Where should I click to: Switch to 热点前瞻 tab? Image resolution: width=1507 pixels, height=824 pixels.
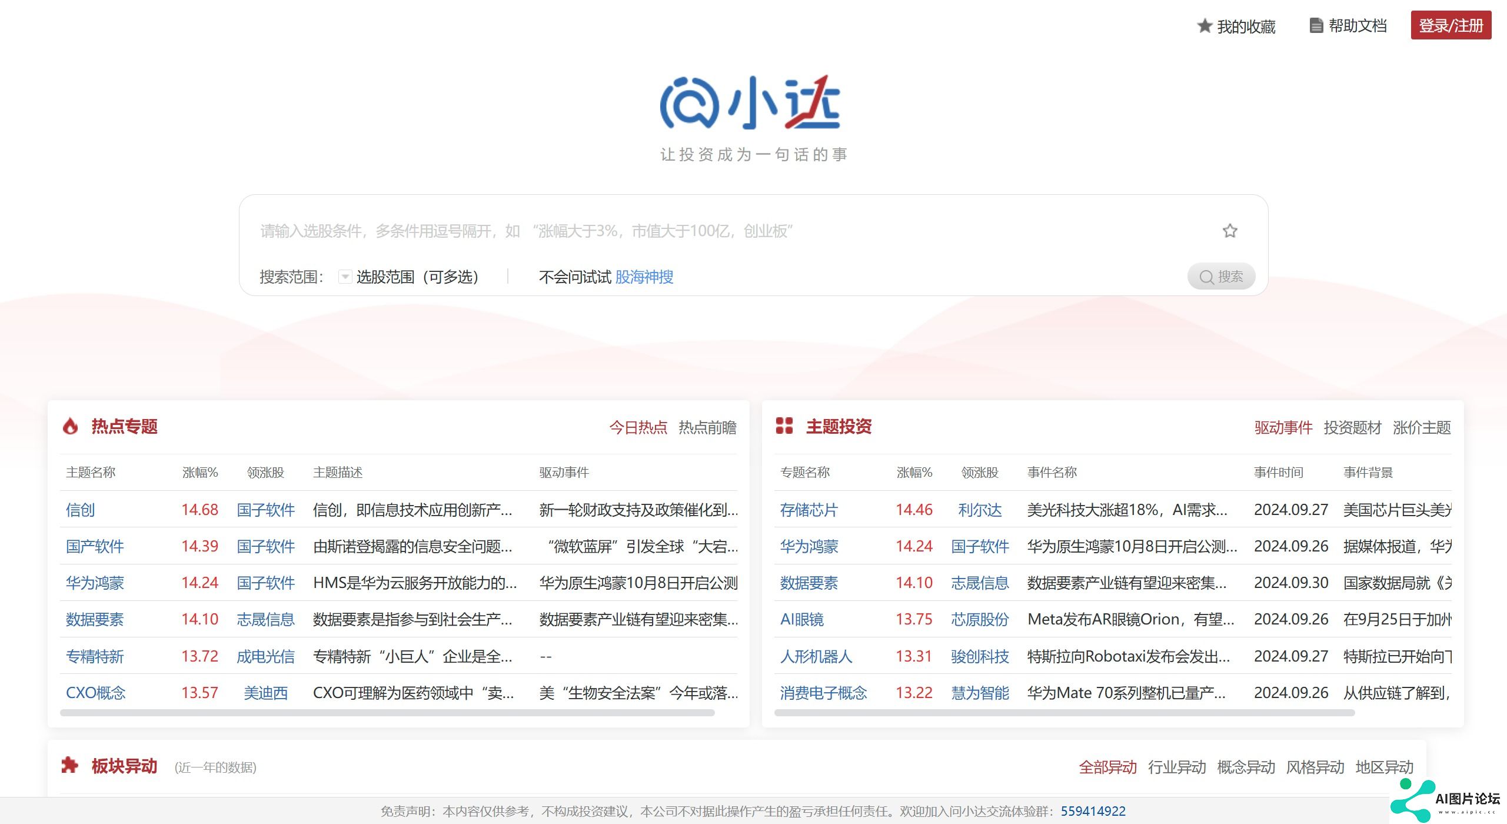pyautogui.click(x=707, y=427)
